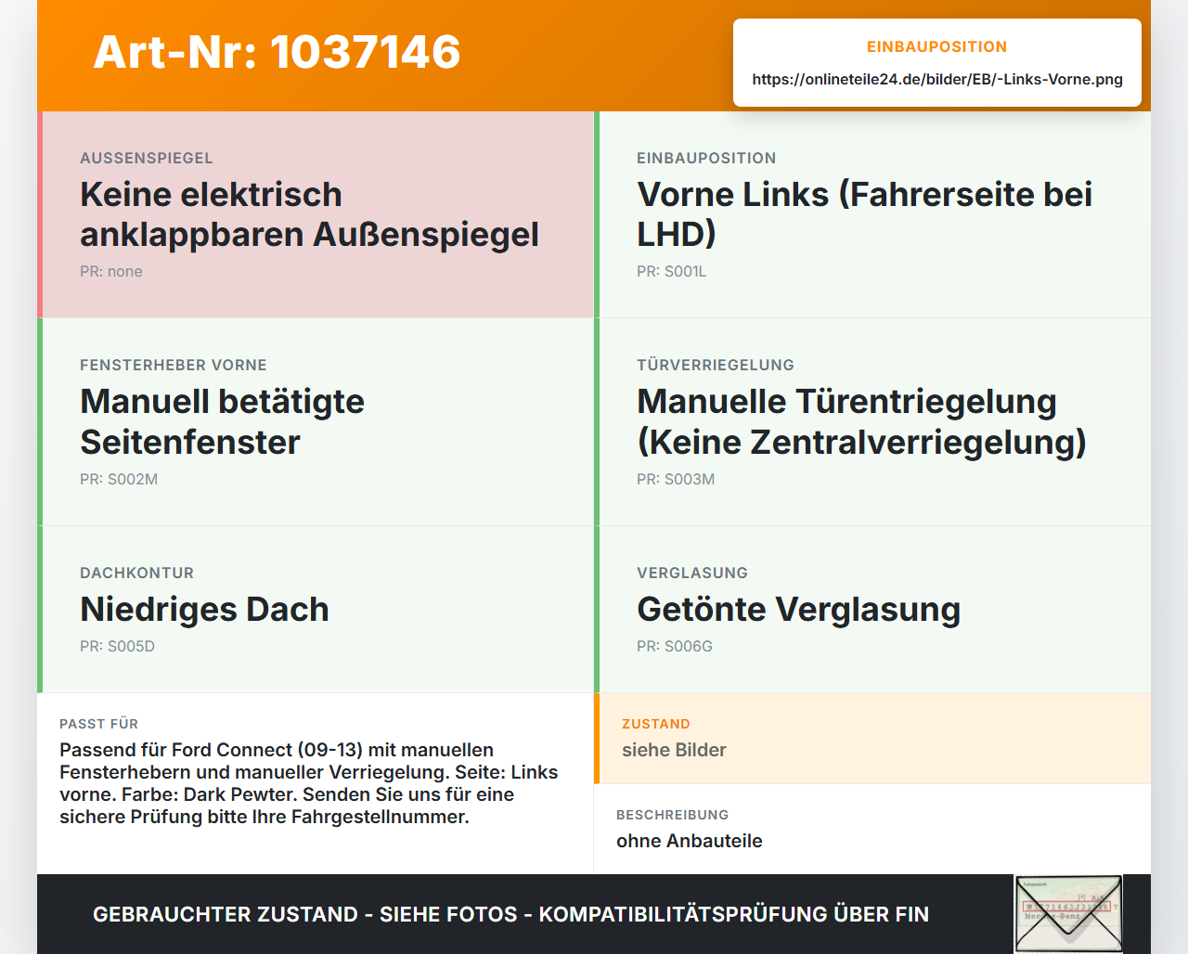The height and width of the screenshot is (954, 1188).
Task: Select the 'Getönte Verglasung' value
Action: pos(798,610)
